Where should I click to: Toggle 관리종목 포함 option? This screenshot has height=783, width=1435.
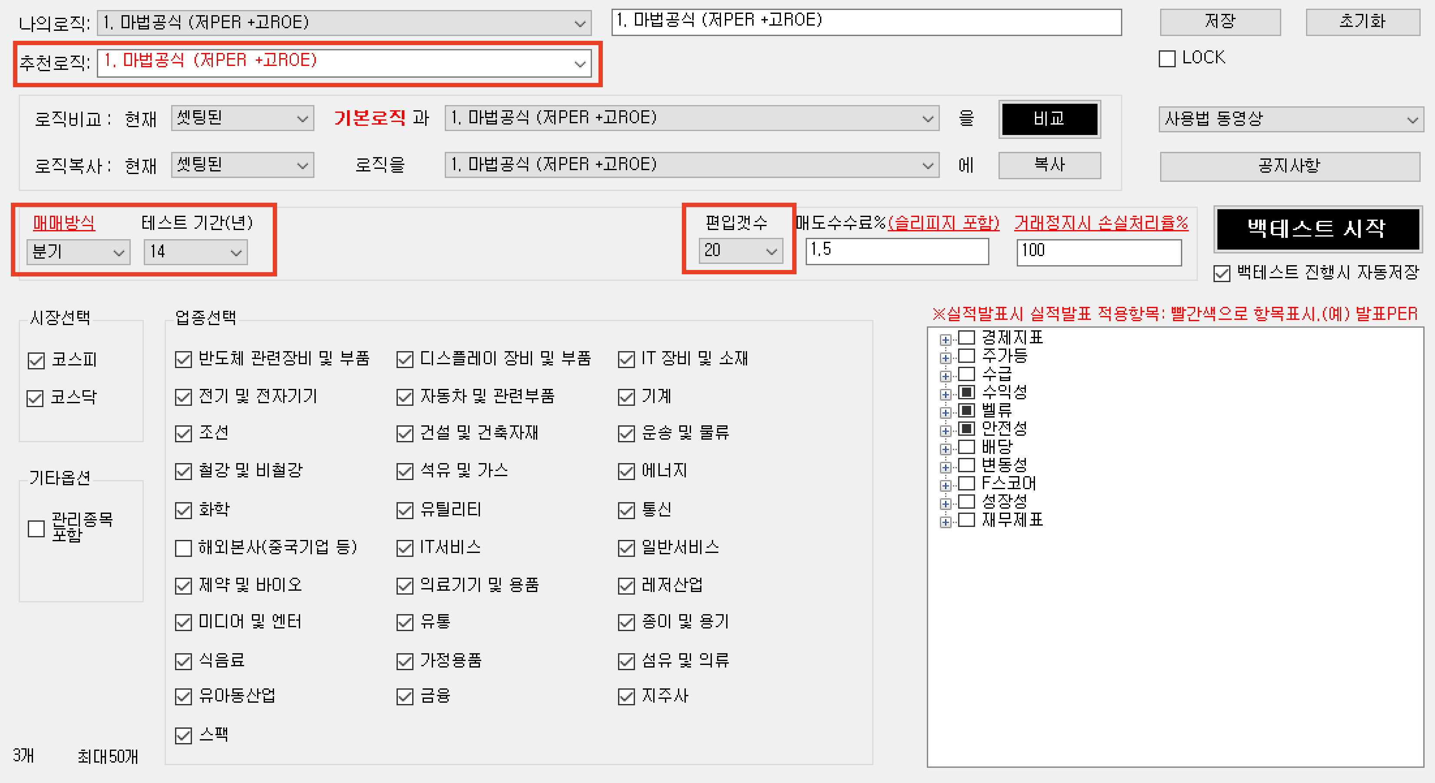37,528
